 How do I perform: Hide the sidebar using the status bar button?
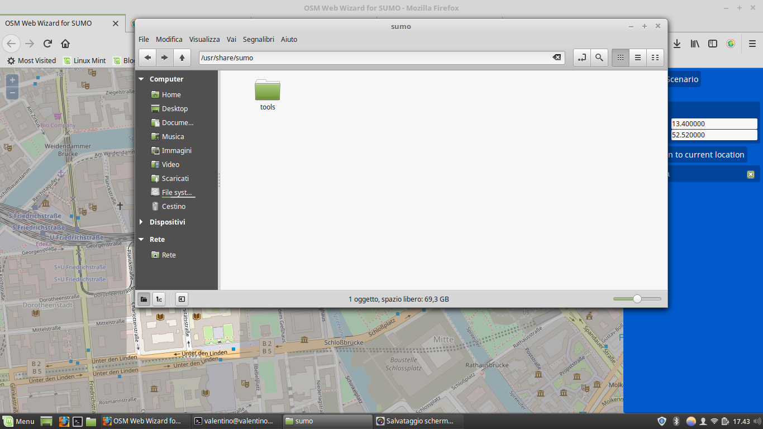coord(182,299)
